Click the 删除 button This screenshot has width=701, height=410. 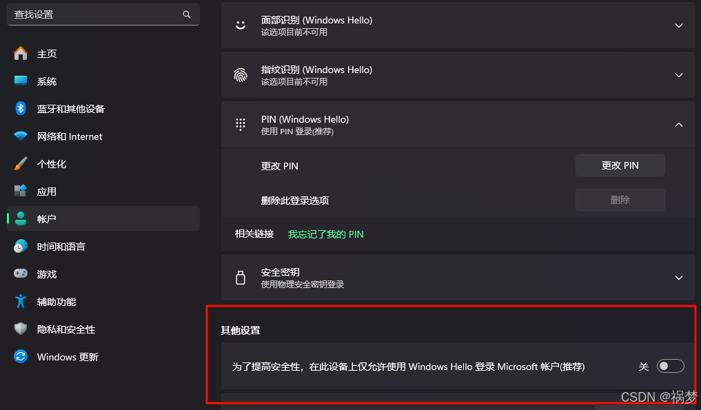coord(620,200)
